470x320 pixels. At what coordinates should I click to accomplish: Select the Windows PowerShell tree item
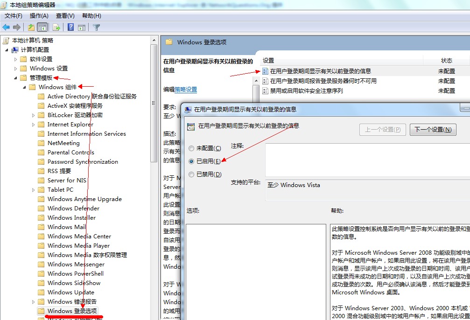(76, 273)
